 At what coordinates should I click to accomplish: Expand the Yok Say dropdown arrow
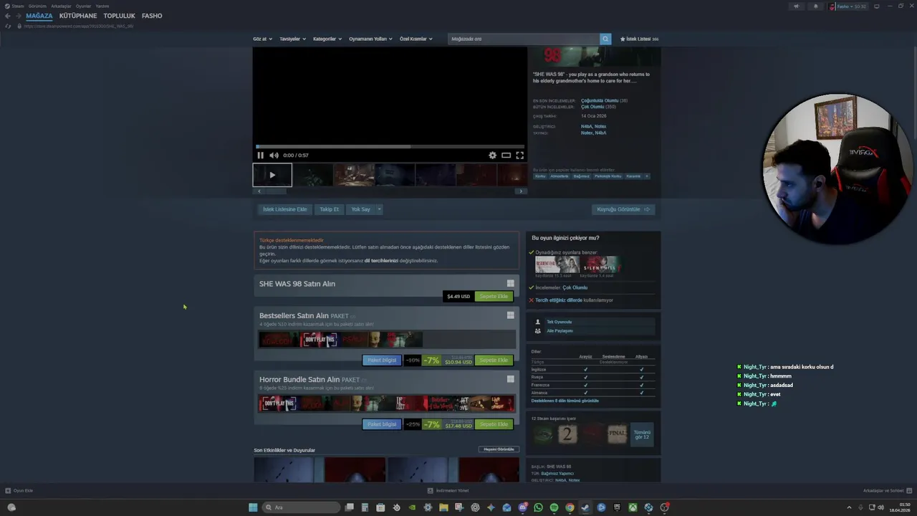coord(379,209)
